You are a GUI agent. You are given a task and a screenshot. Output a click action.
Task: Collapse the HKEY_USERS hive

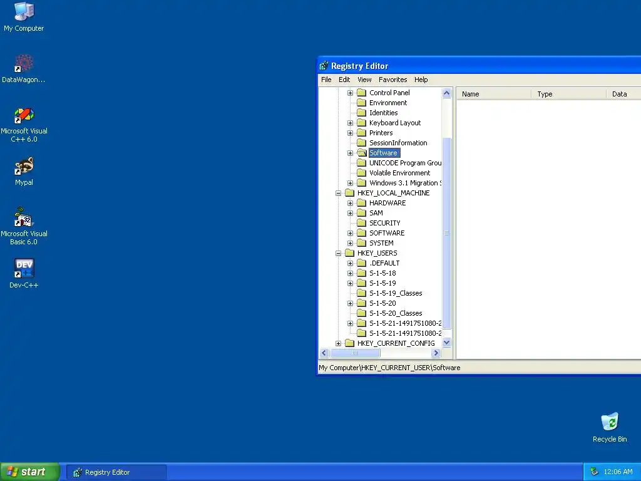tap(339, 253)
